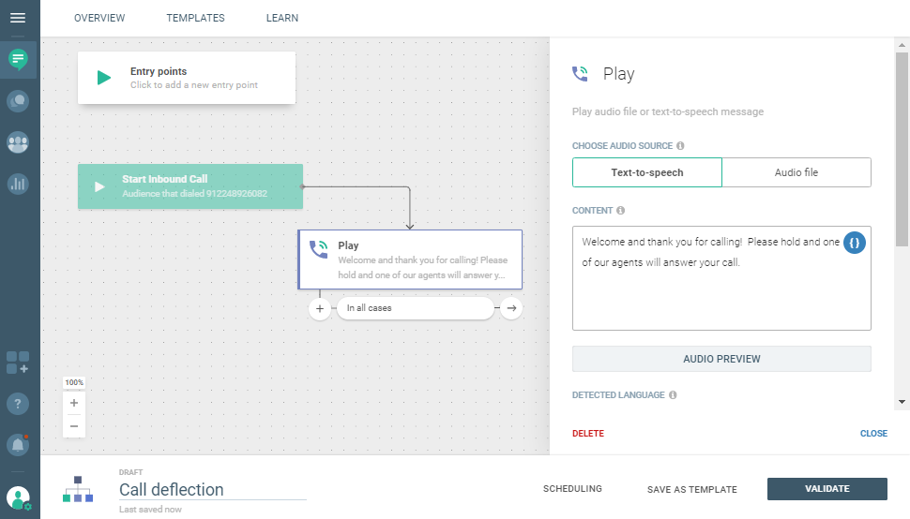Open the notifications bell icon
Viewport: 910px width, 519px height.
pos(18,445)
